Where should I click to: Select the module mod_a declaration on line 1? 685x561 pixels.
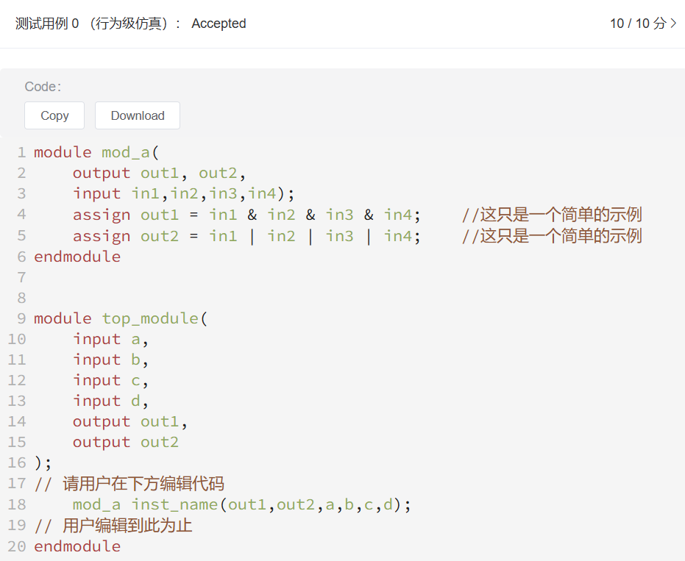(x=95, y=152)
